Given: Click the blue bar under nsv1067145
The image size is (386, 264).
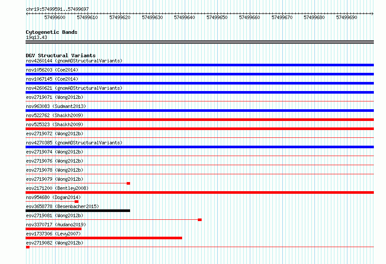Looking at the screenshot, I should [x=200, y=83].
